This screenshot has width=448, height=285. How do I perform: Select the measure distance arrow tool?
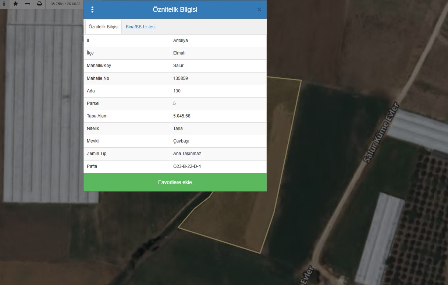(x=28, y=4)
